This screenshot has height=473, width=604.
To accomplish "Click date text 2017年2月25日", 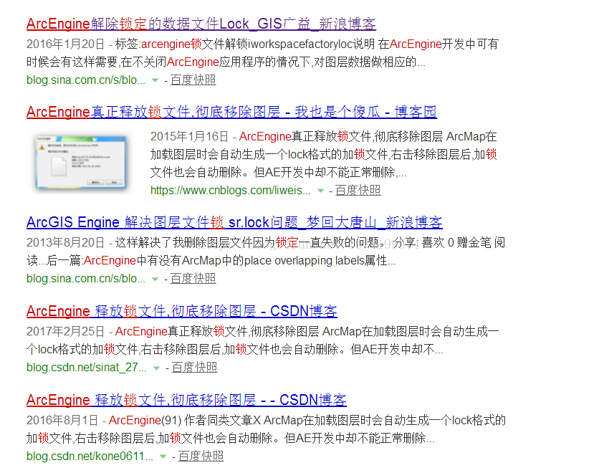I will tap(65, 331).
